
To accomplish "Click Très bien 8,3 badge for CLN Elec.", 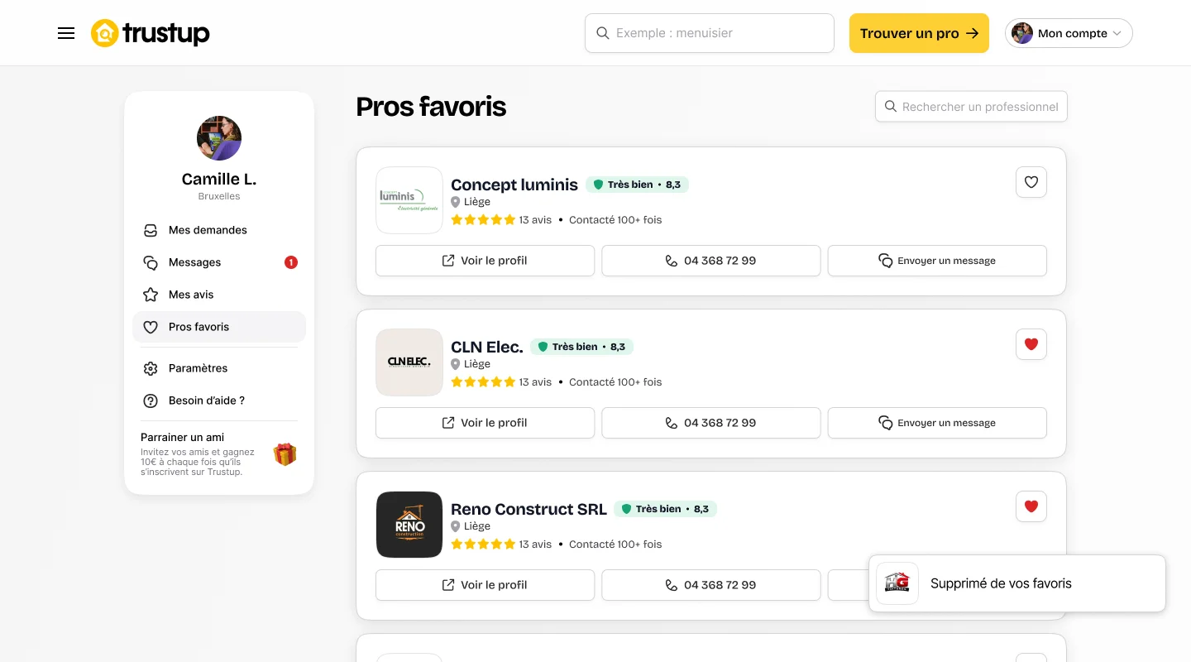I will (581, 347).
